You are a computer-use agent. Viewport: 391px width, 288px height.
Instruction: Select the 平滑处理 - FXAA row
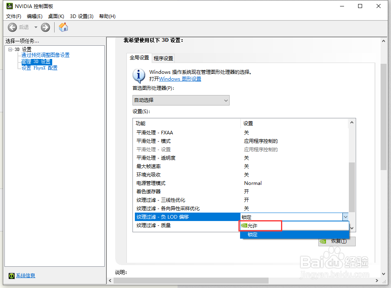241,132
